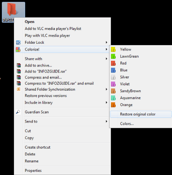Open the Colors... dialog entry

[127, 124]
